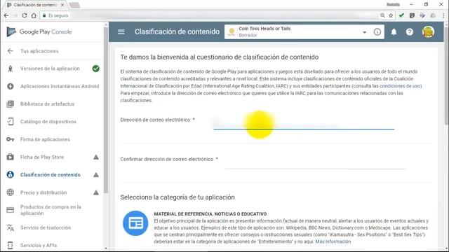Click the warning triangle beside Clasificación de contenido
This screenshot has height=252, width=449.
(96, 175)
